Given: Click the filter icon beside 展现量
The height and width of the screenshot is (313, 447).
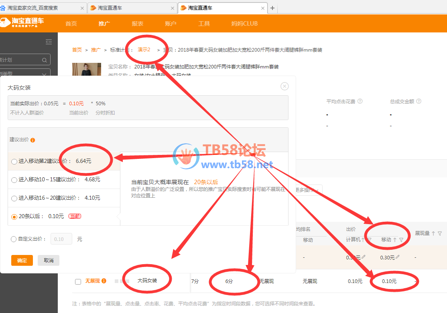Looking at the screenshot, I should pyautogui.click(x=440, y=233).
